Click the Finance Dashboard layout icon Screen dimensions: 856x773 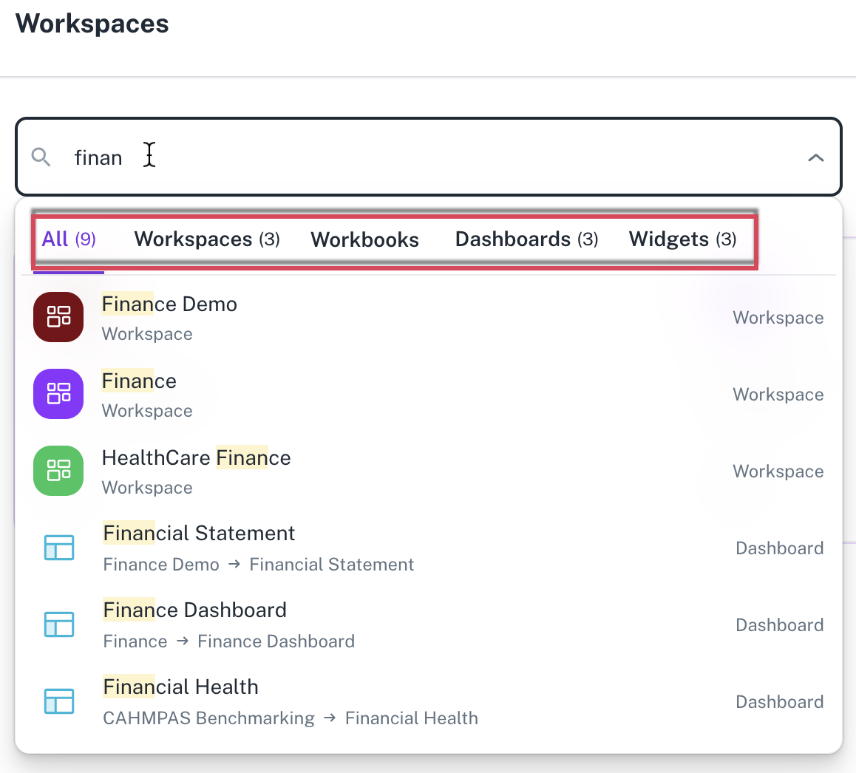[59, 624]
